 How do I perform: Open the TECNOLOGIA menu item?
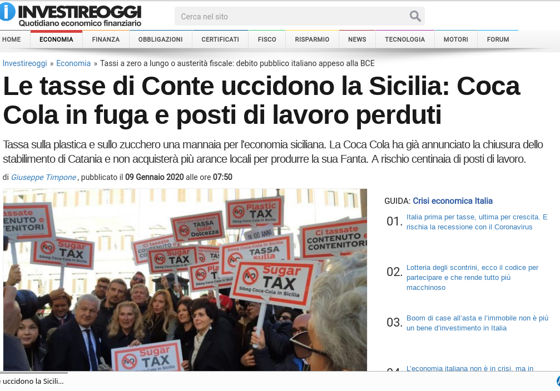[x=405, y=39]
